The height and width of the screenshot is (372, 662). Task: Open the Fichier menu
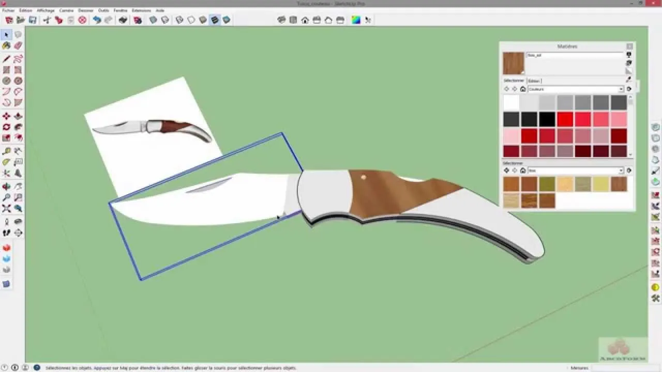pyautogui.click(x=8, y=10)
